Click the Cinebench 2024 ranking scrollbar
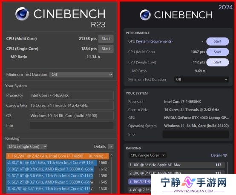 (227, 168)
